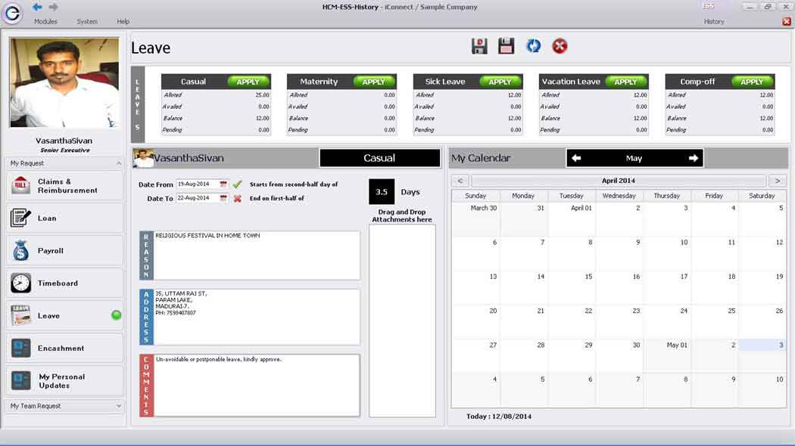Open the System menu
This screenshot has width=795, height=446.
(x=87, y=21)
